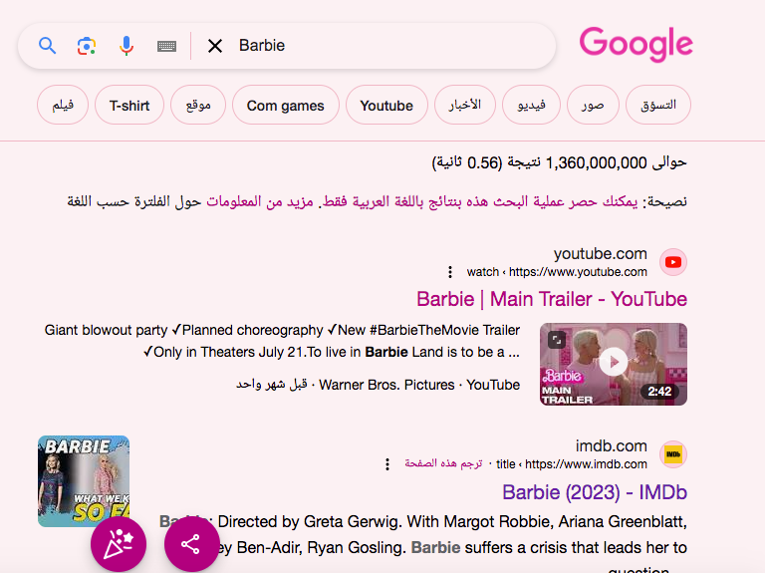The image size is (765, 573).
Task: Click the Arabic-only results restriction link
Action: point(479,201)
